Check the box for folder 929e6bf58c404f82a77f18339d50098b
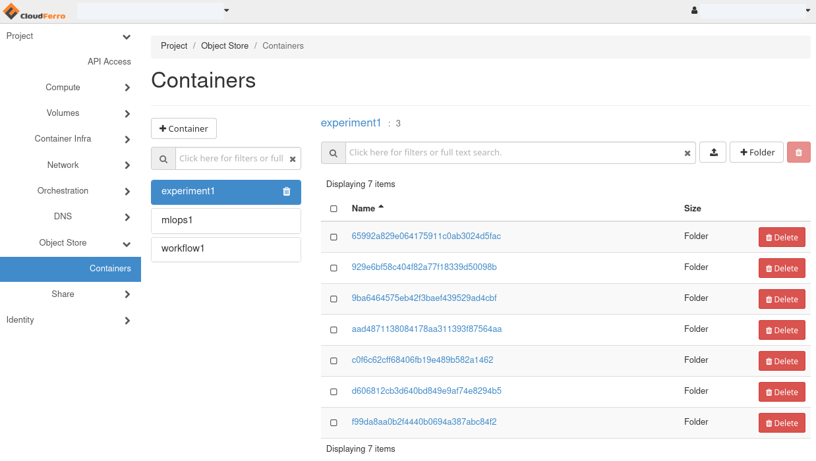 pos(334,268)
